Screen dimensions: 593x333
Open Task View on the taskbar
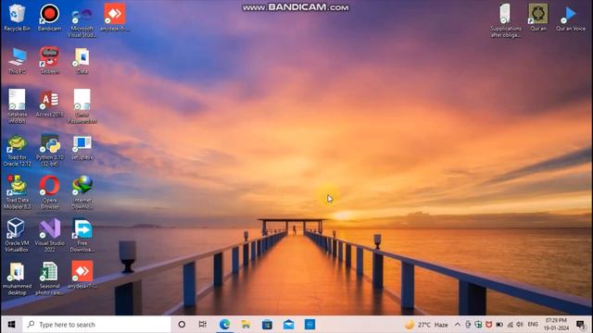[x=203, y=325]
